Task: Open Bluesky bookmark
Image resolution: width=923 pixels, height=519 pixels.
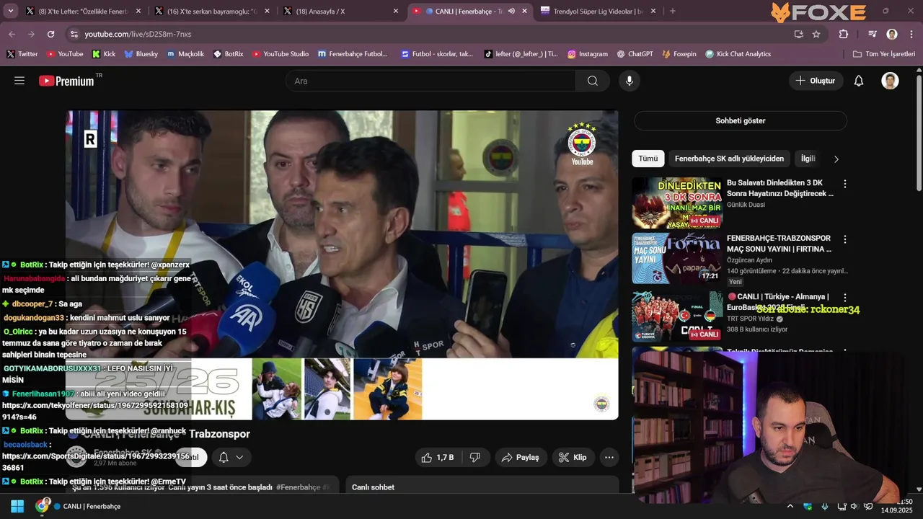Action: tap(141, 54)
